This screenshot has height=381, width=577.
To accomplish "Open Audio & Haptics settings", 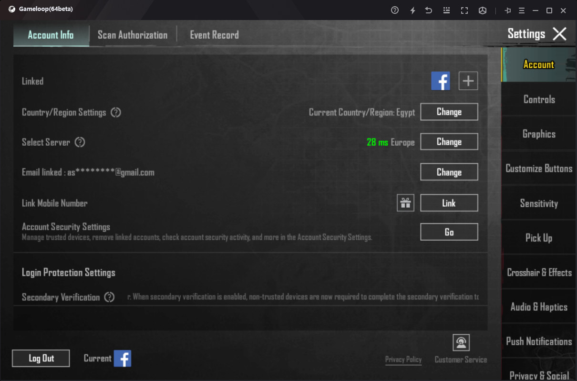I will [539, 307].
